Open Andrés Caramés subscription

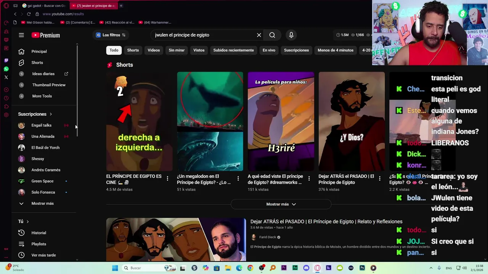[x=46, y=170]
